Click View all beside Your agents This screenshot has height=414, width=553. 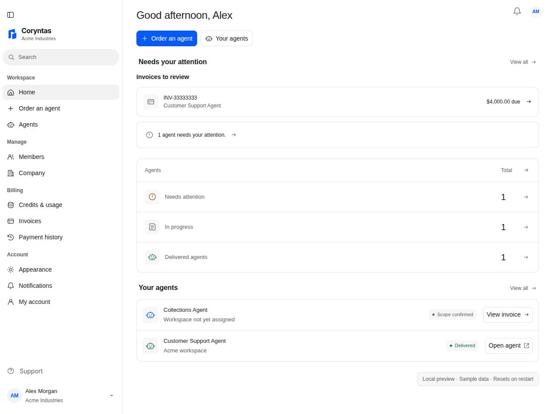click(523, 288)
